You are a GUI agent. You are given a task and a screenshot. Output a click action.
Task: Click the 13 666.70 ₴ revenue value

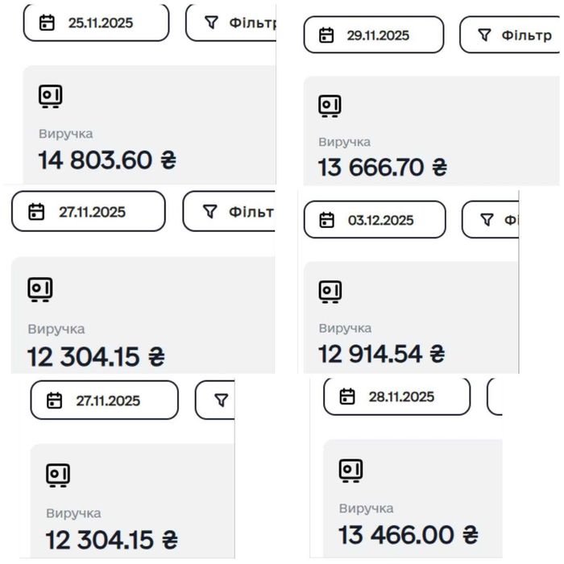(x=382, y=167)
